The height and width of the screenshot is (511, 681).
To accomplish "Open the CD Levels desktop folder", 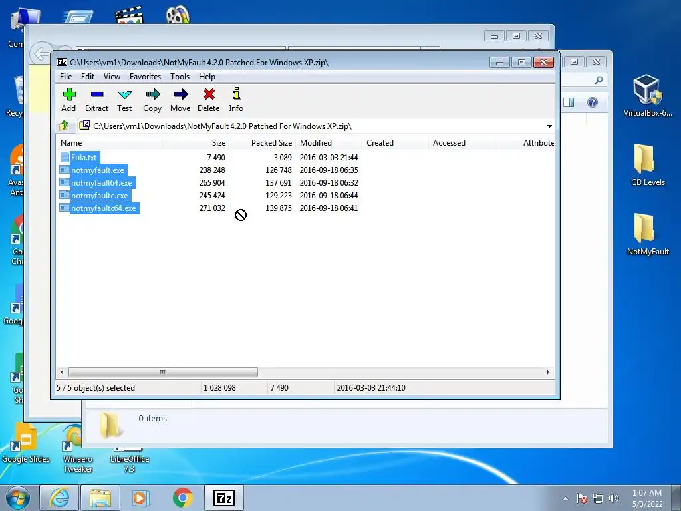I will click(x=648, y=165).
